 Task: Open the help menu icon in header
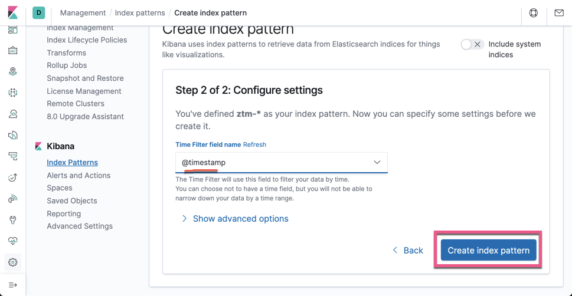(534, 12)
